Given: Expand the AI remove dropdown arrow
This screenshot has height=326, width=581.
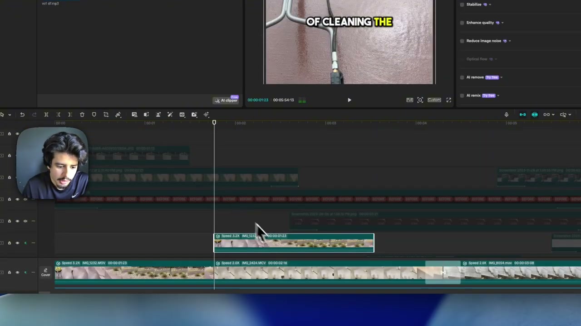Looking at the screenshot, I should (x=501, y=77).
